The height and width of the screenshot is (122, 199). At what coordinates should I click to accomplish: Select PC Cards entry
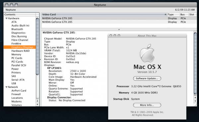click(x=17, y=58)
